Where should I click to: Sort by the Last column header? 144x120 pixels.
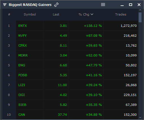[56, 14]
